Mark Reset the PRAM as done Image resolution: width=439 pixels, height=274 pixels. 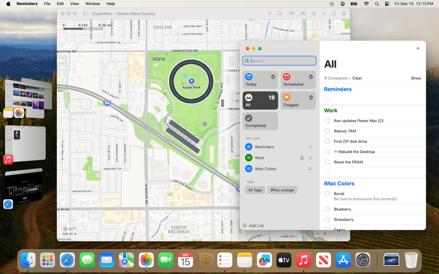pos(327,162)
